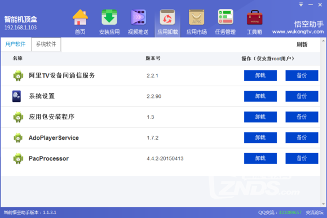The height and width of the screenshot is (218, 327).
Task: Open the title bar dropdown menu arrow
Action: pyautogui.click(x=301, y=5)
